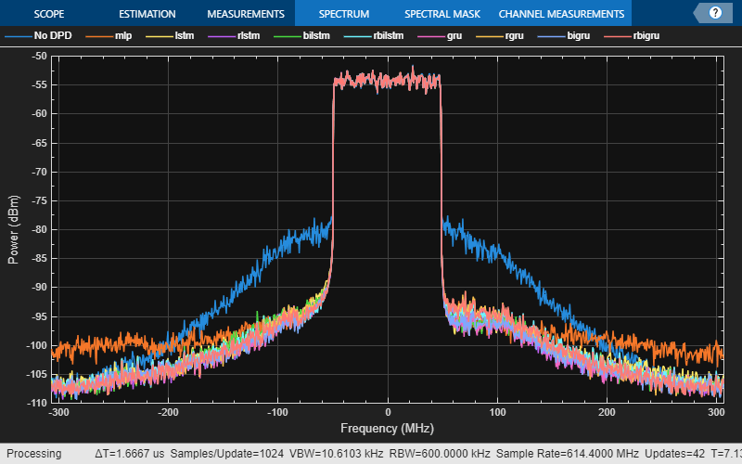Toggle rbilstm trace in the legend
This screenshot has height=464, width=742.
point(371,37)
